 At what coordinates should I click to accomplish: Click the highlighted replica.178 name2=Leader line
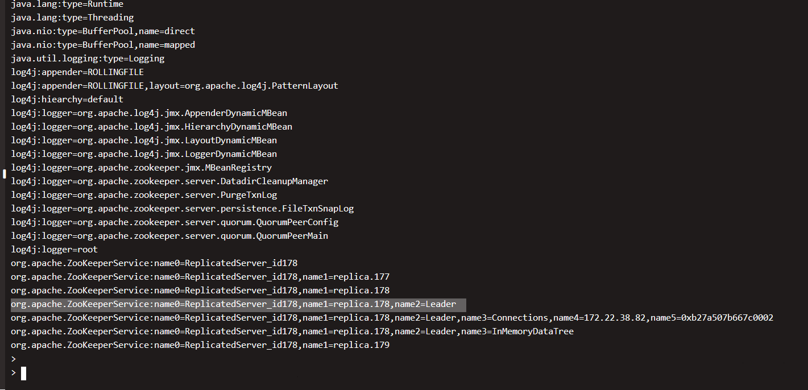point(233,304)
